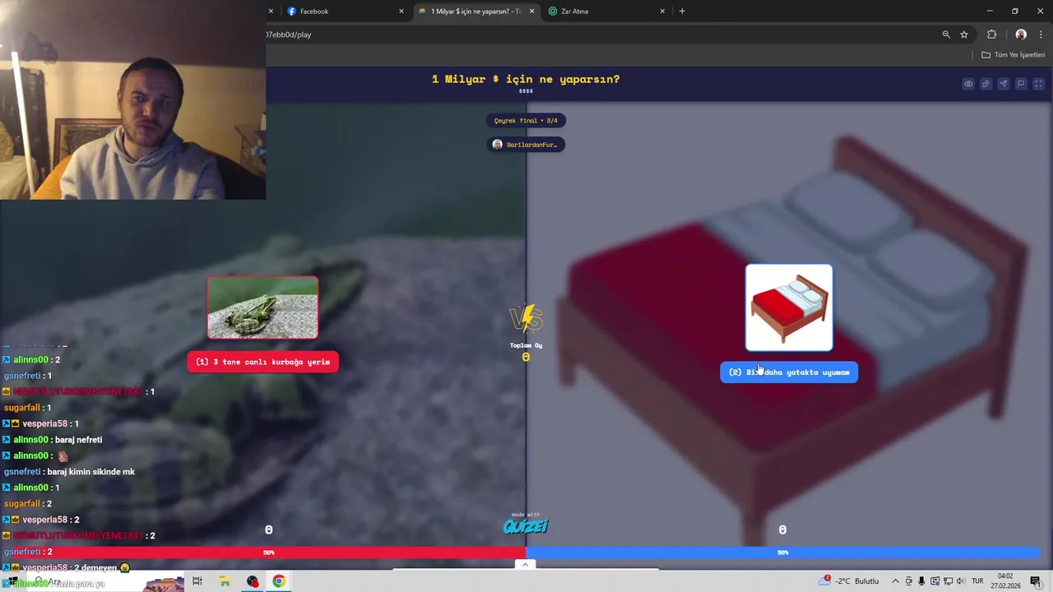Open the volume speaker tray icon
Viewport: 1053px width, 592px height.
[x=961, y=581]
